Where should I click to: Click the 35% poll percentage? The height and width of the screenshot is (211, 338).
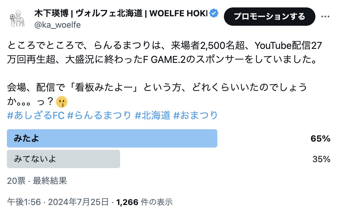321,159
